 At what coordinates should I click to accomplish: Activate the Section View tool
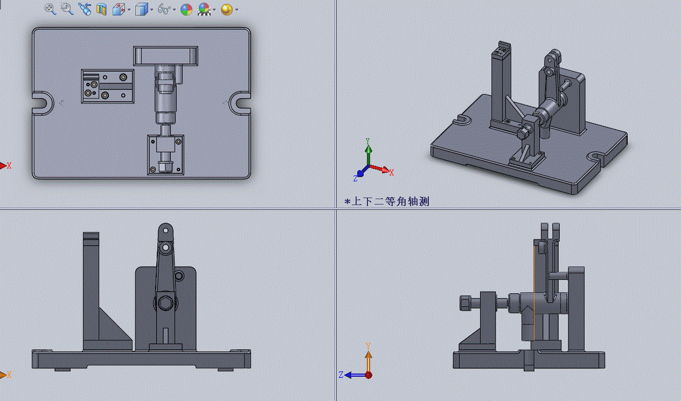point(101,9)
